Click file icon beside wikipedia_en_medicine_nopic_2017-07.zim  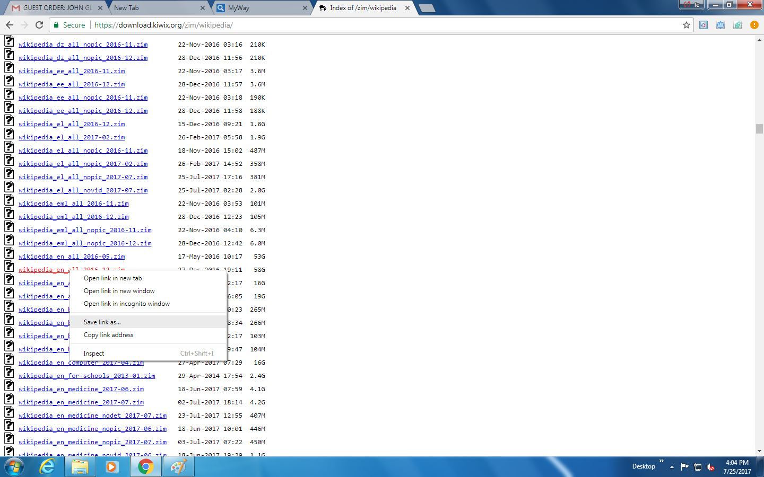9,438
